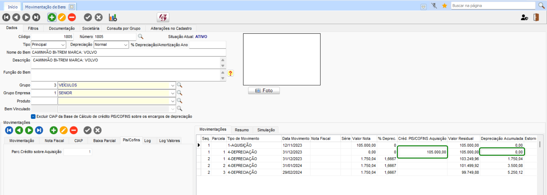Click the yellow question mark help icon
The width and height of the screenshot is (547, 195).
[x=230, y=73]
